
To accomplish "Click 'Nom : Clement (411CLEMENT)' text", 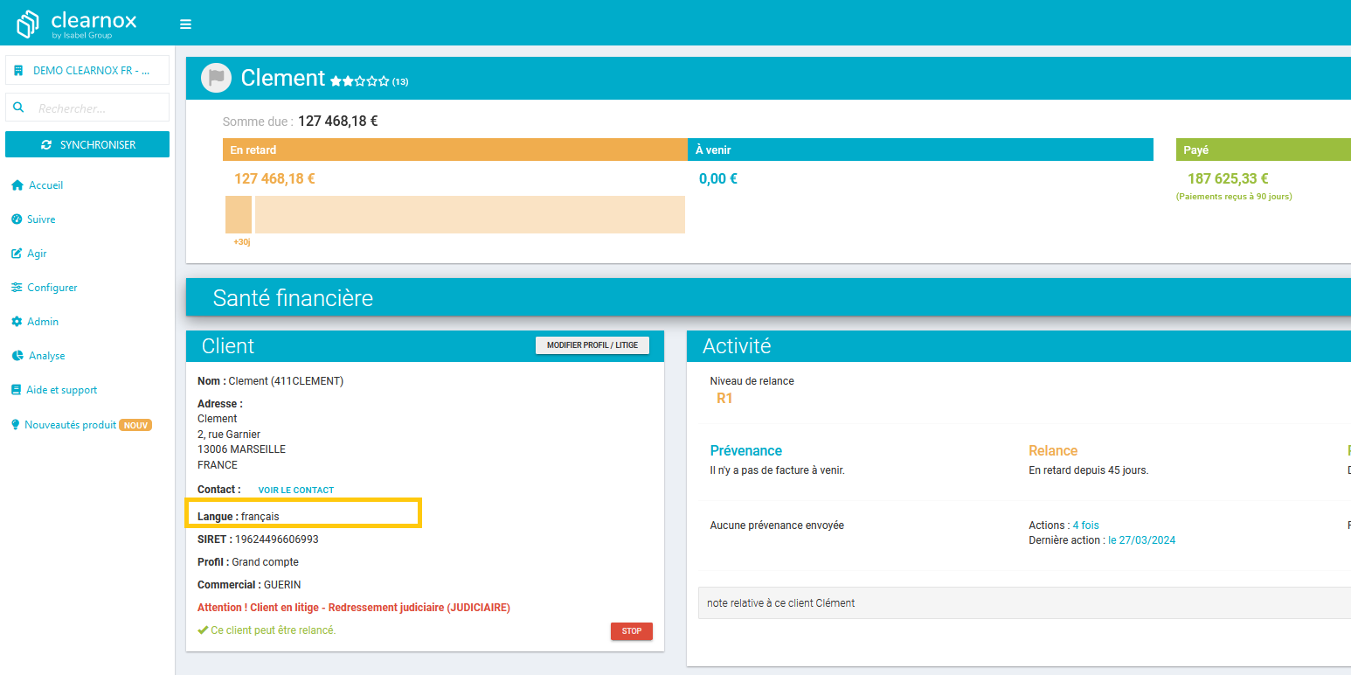I will [x=271, y=381].
